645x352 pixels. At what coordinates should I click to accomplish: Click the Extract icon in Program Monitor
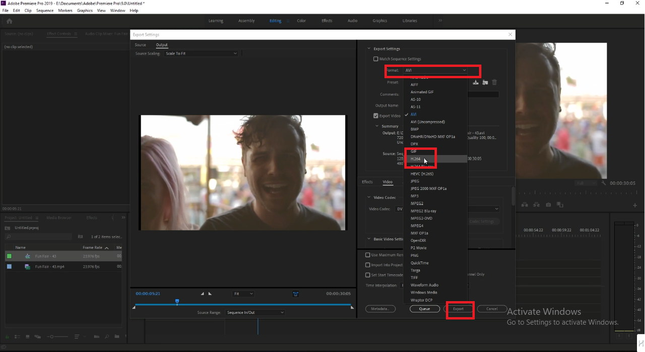[x=536, y=205]
